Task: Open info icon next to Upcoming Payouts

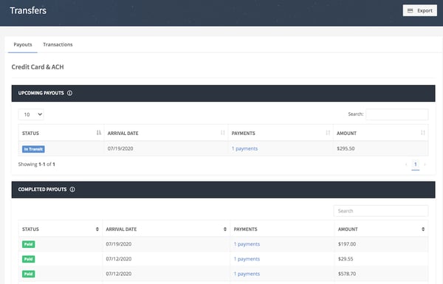Action: coord(70,93)
